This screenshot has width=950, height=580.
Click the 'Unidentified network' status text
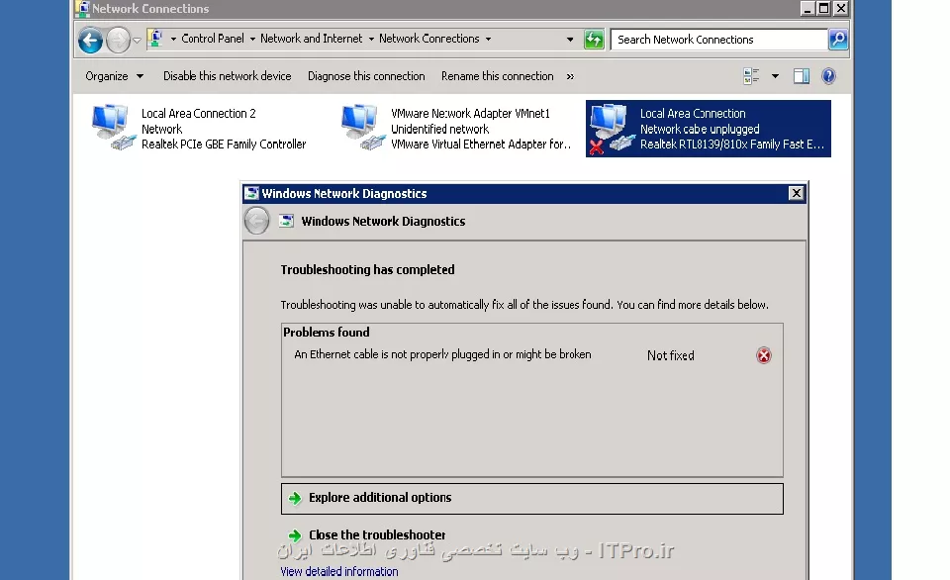click(439, 129)
